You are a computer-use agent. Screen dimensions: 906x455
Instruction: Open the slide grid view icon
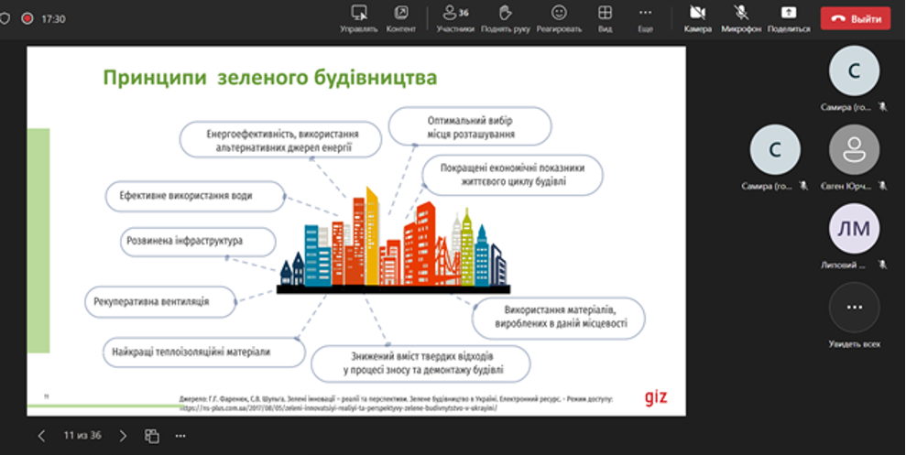[x=152, y=436]
